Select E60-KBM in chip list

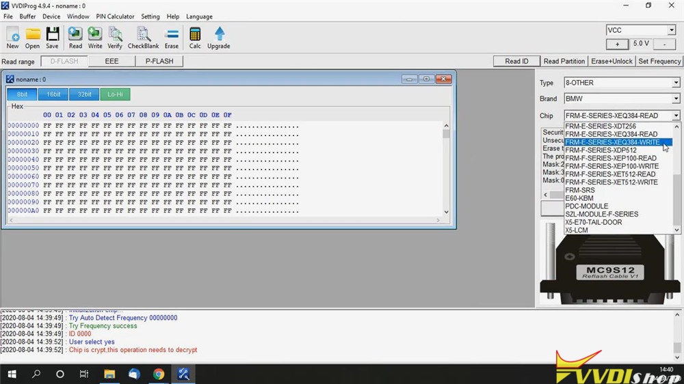click(579, 198)
